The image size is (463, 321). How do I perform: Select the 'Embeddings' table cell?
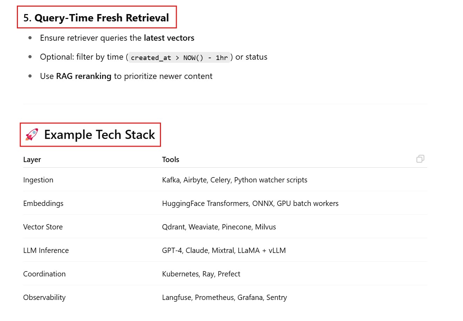pyautogui.click(x=43, y=203)
